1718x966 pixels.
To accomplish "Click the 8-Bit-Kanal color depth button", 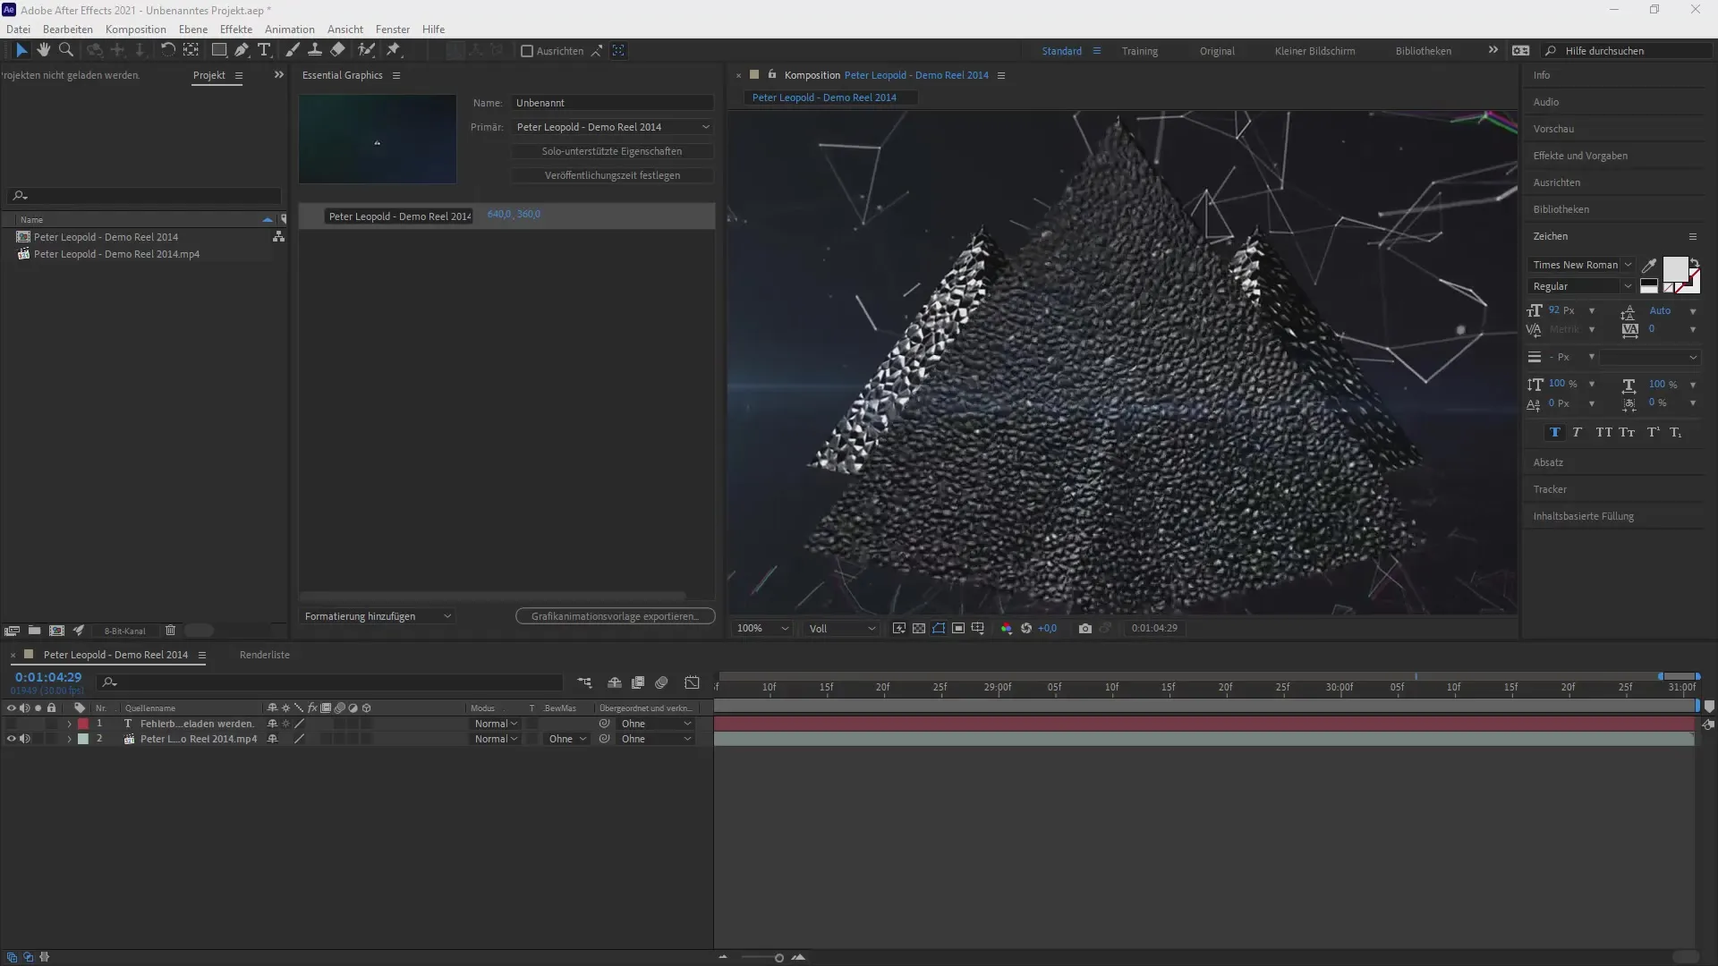I will 124,631.
